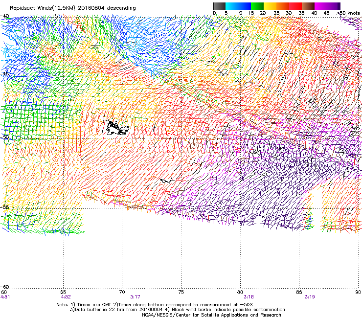Viewport: 362px width, 318px height.
Task: Click the '75' longitude label
Action: click(x=181, y=292)
